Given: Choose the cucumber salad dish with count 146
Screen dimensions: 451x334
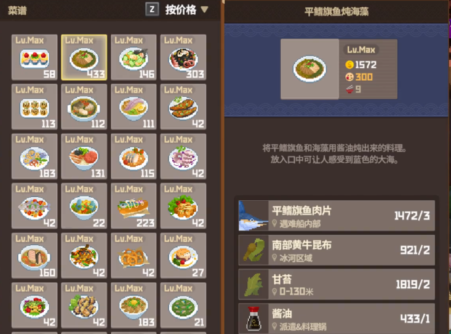Looking at the screenshot, I should pos(134,57).
